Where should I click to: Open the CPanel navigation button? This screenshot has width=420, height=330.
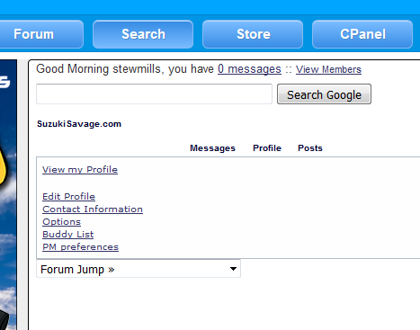(362, 34)
